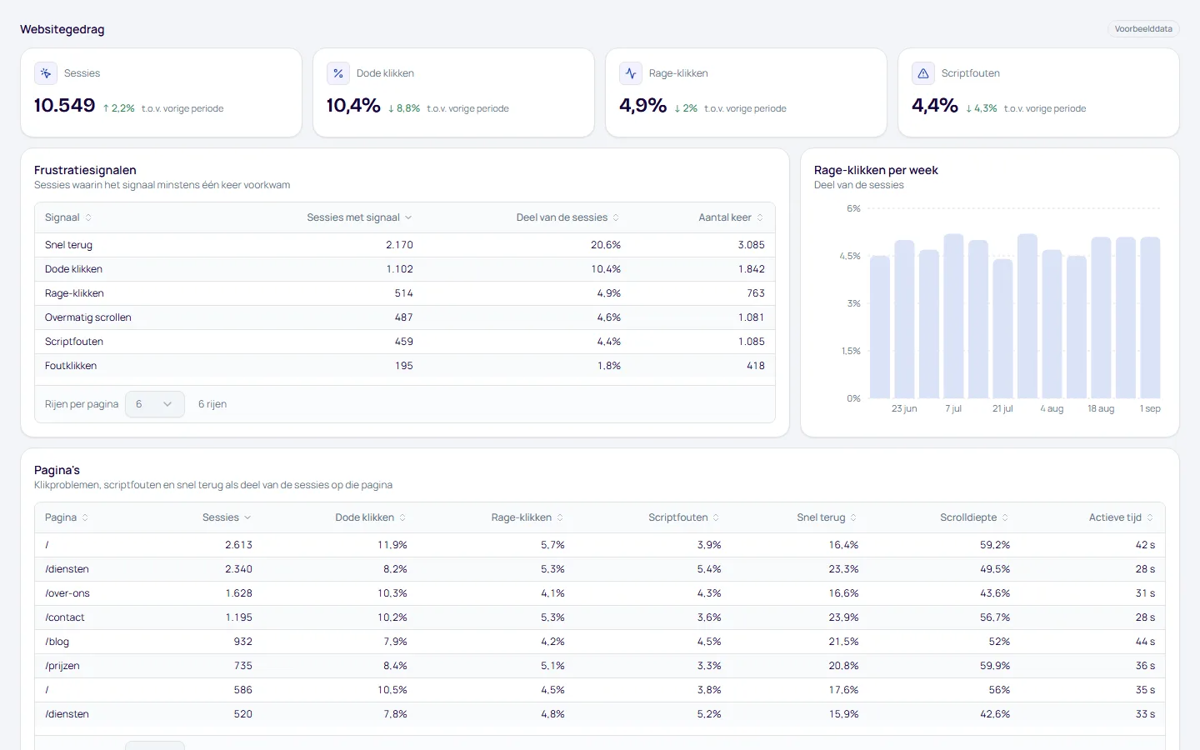The image size is (1200, 750).
Task: Click the Websitegedrag page title
Action: (62, 29)
